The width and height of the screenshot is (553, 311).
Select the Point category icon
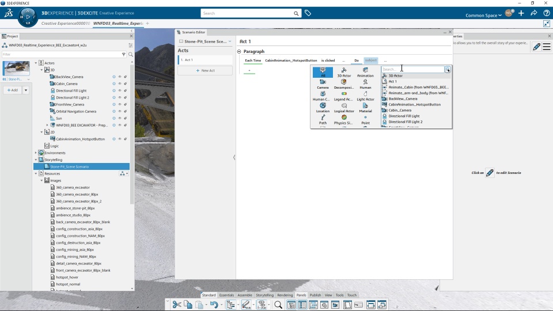click(365, 117)
